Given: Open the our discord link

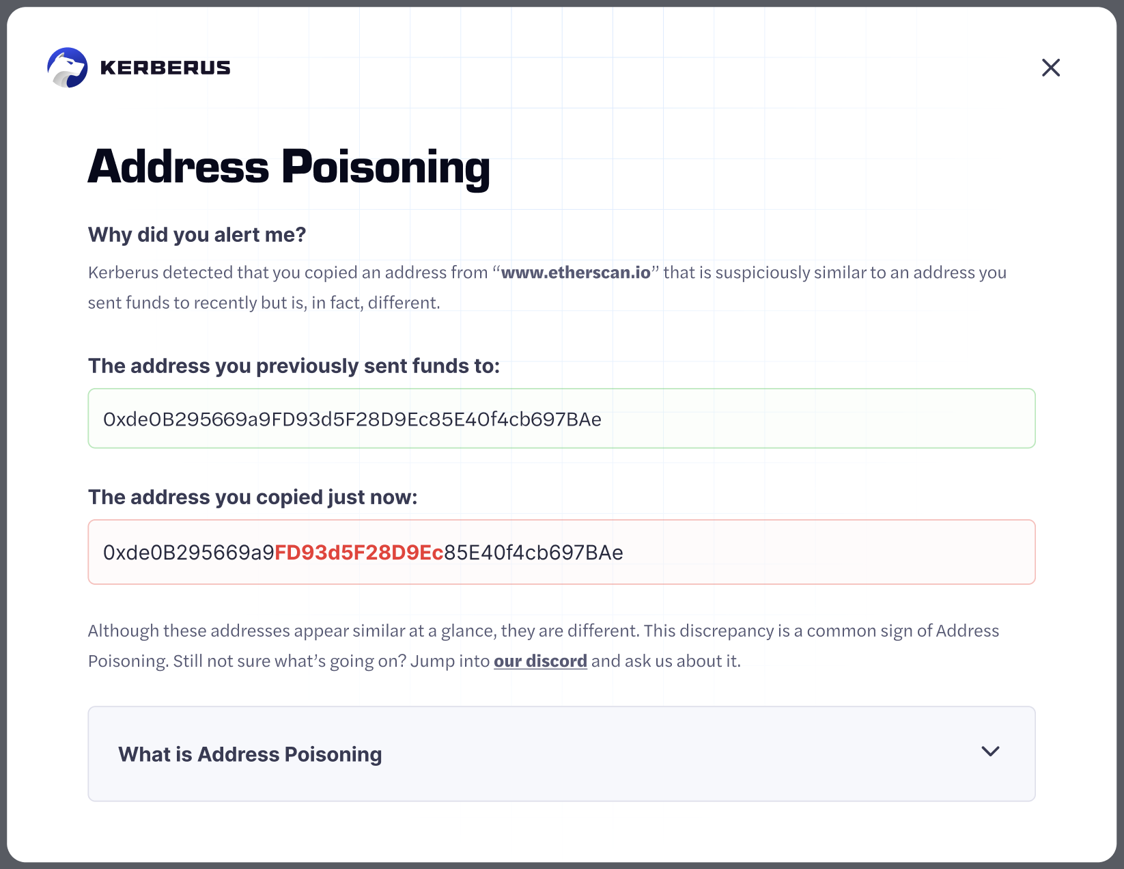Looking at the screenshot, I should [x=540, y=661].
